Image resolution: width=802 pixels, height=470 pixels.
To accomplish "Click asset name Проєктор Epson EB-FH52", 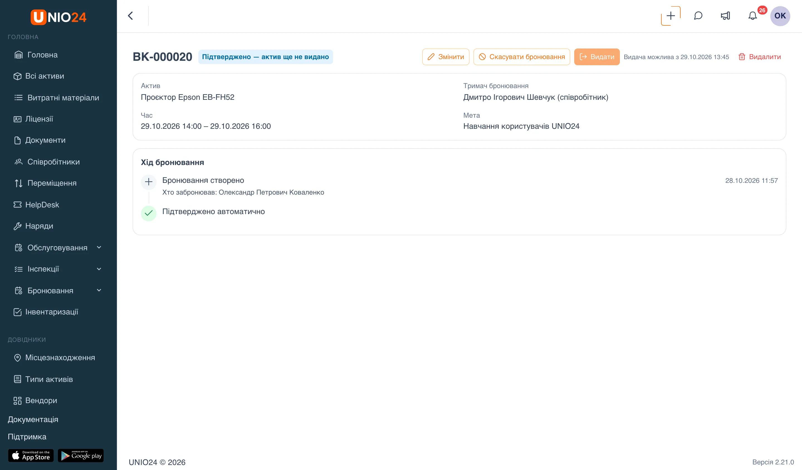I will click(x=187, y=97).
